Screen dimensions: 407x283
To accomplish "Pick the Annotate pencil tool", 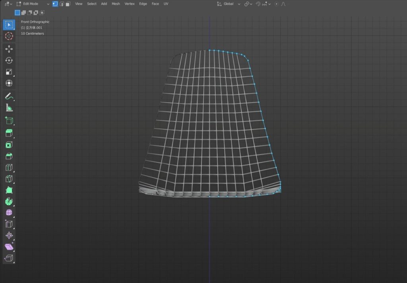I will pos(9,96).
